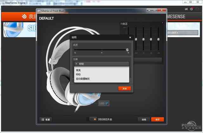203x133 pixels.
Task: Select 自动音量触发 in the effect list
Action: pos(83,79)
